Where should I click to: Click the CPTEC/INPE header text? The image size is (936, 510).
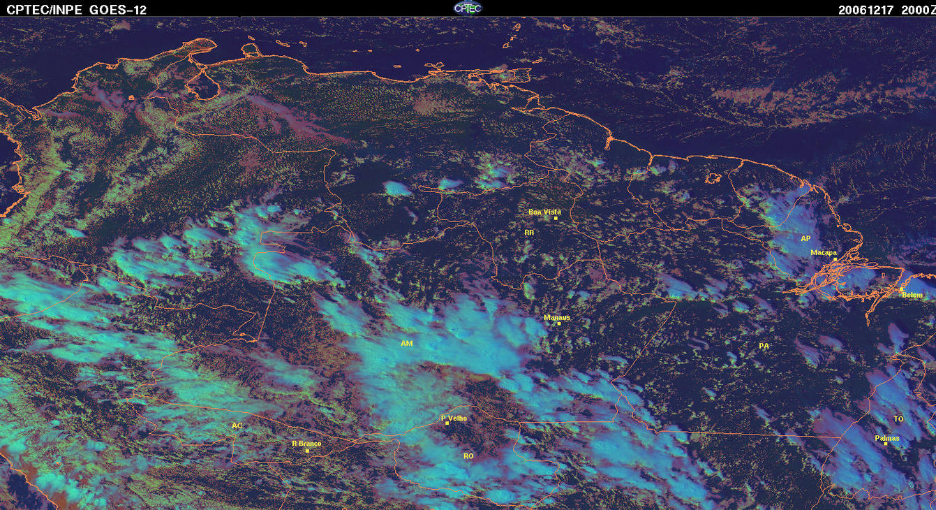pos(45,10)
